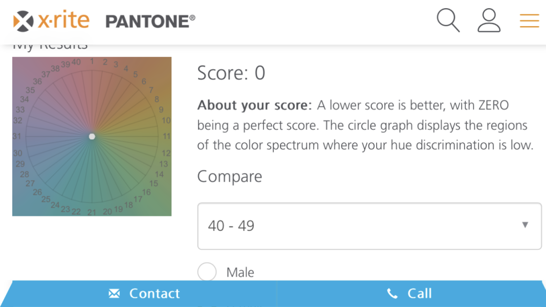Click the Compare heading
This screenshot has width=546, height=307.
pyautogui.click(x=229, y=177)
